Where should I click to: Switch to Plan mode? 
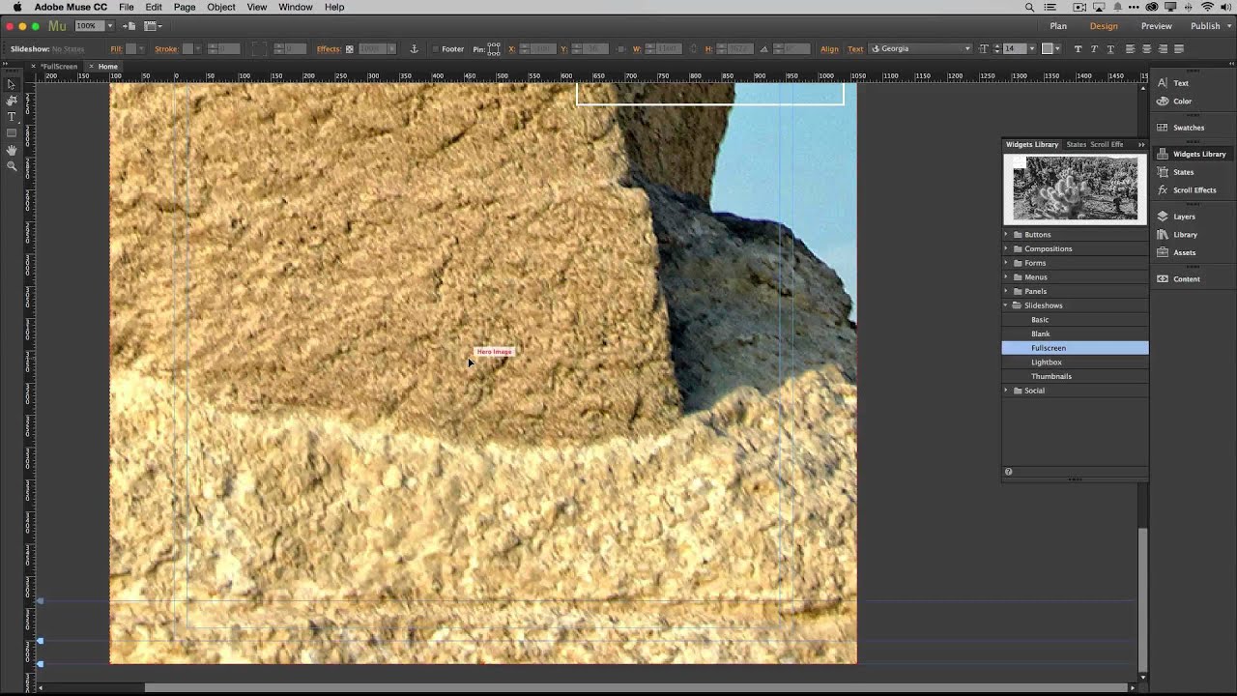tap(1058, 26)
